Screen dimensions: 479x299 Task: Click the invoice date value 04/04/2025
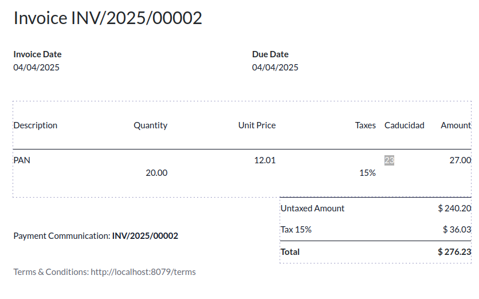(36, 67)
